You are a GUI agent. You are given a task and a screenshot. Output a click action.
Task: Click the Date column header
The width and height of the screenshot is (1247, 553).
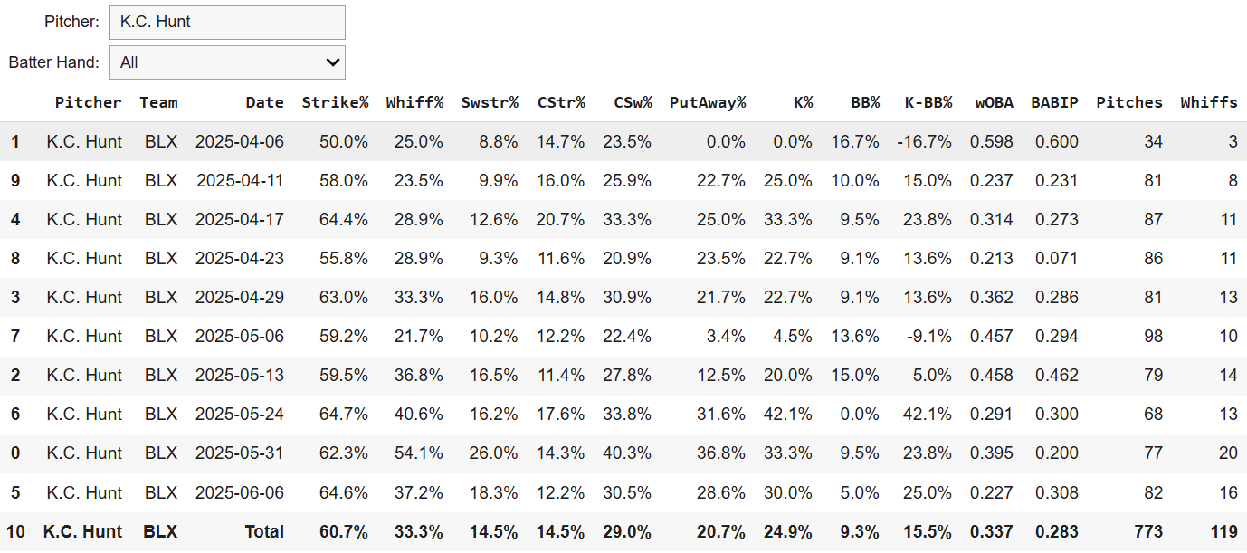click(x=265, y=102)
